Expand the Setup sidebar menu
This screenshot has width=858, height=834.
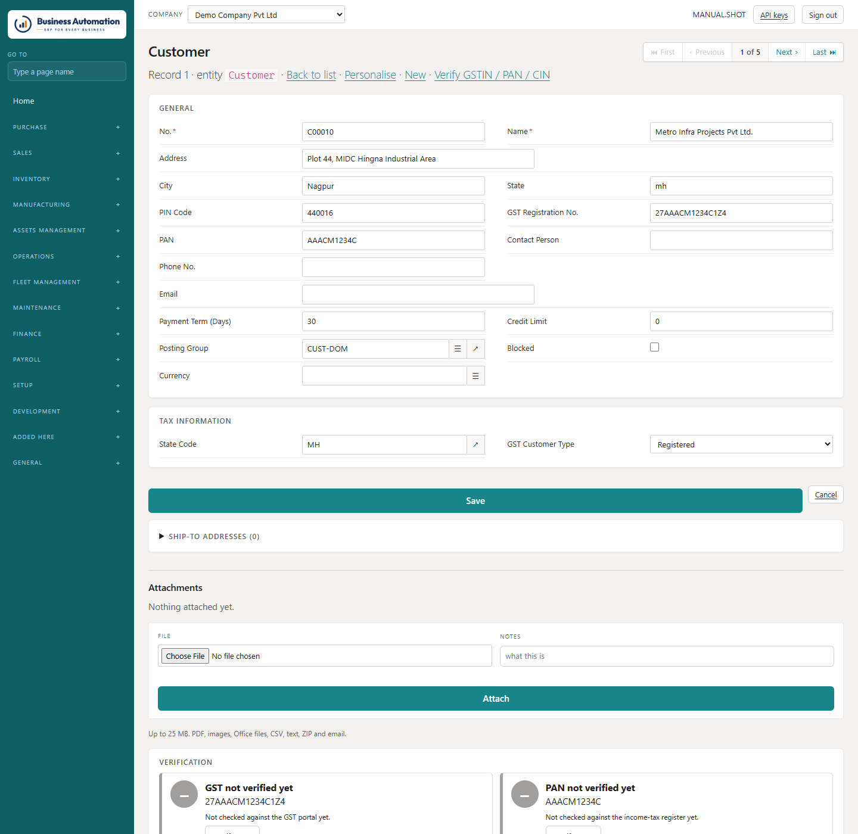click(67, 385)
